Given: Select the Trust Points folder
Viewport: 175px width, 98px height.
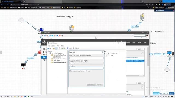Looking at the screenshot, I should (x=57, y=60).
